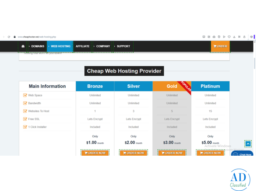Open the AFFILIATE menu item
The width and height of the screenshot is (256, 191).
click(x=83, y=46)
